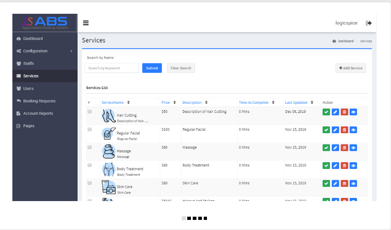
Task: Click the logout arrow icon beside logicspice
Action: [x=369, y=23]
